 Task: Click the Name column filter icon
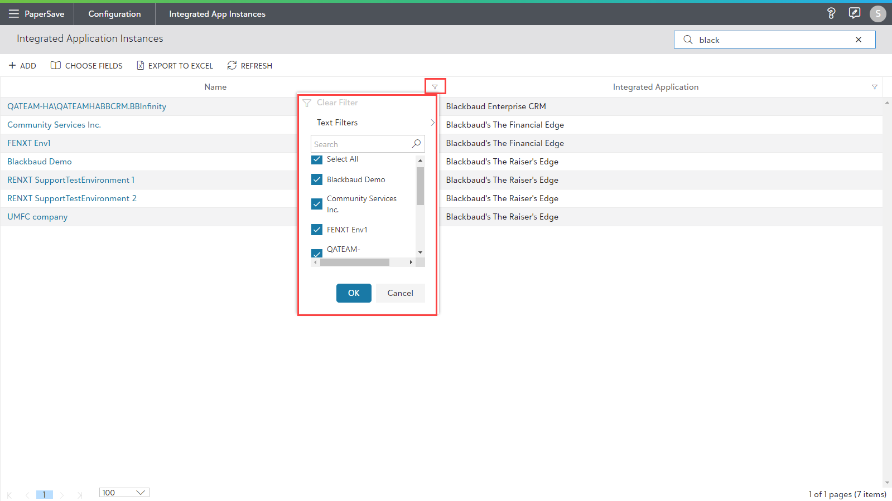coord(435,87)
